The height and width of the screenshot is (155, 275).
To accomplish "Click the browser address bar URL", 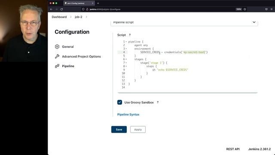I will [105, 9].
